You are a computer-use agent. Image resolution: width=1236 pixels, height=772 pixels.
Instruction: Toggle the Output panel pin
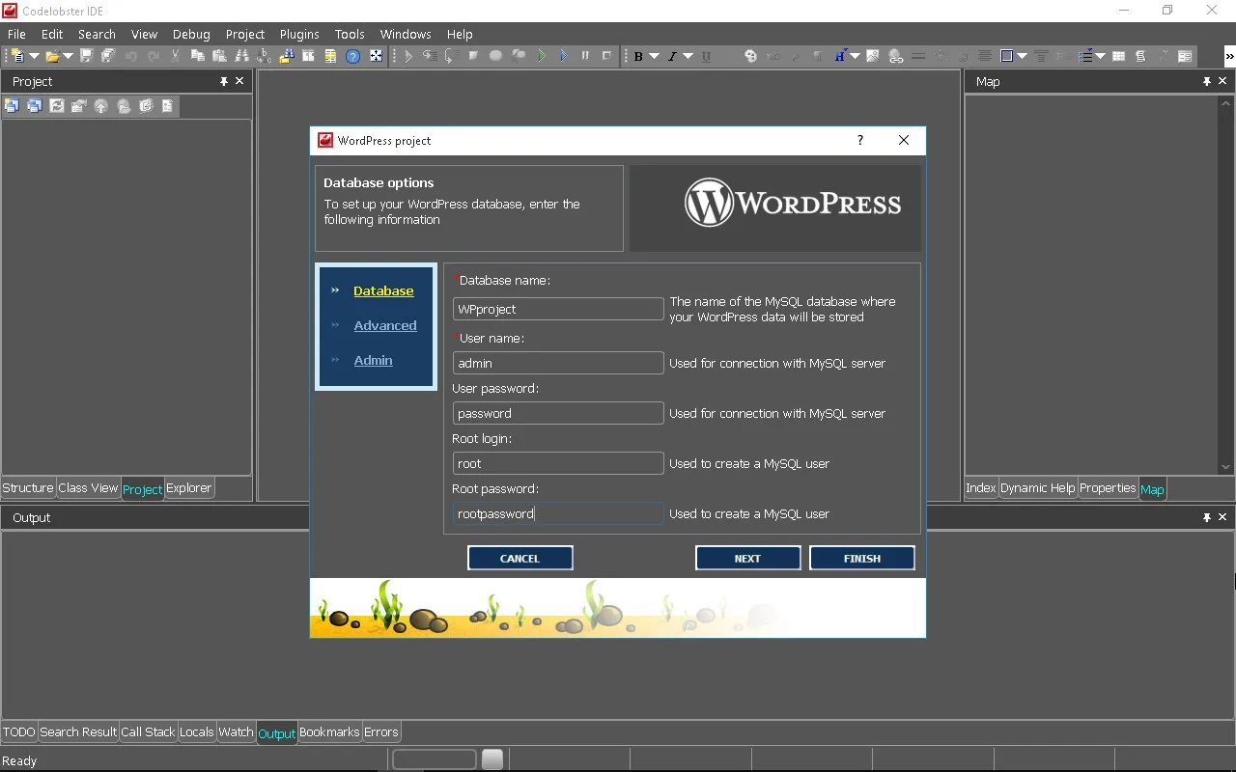point(1206,518)
